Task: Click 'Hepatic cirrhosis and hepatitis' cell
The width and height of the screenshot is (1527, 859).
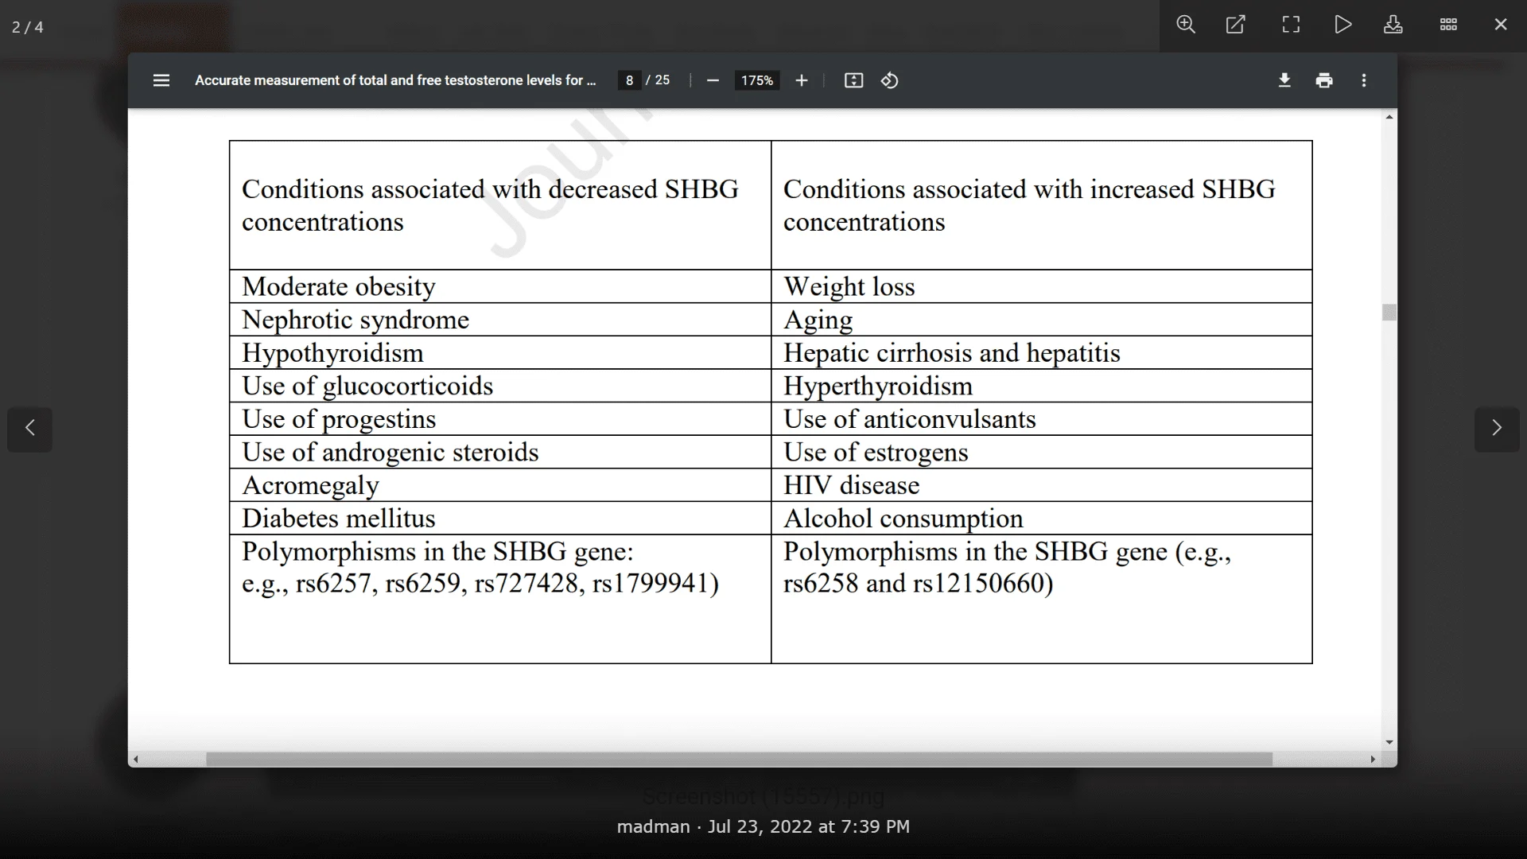Action: click(x=1042, y=353)
